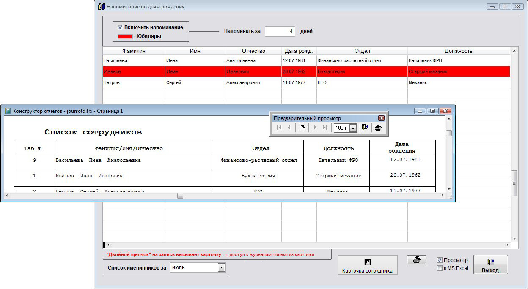
Task: Jump to last page in preview toolbar
Action: pyautogui.click(x=325, y=128)
